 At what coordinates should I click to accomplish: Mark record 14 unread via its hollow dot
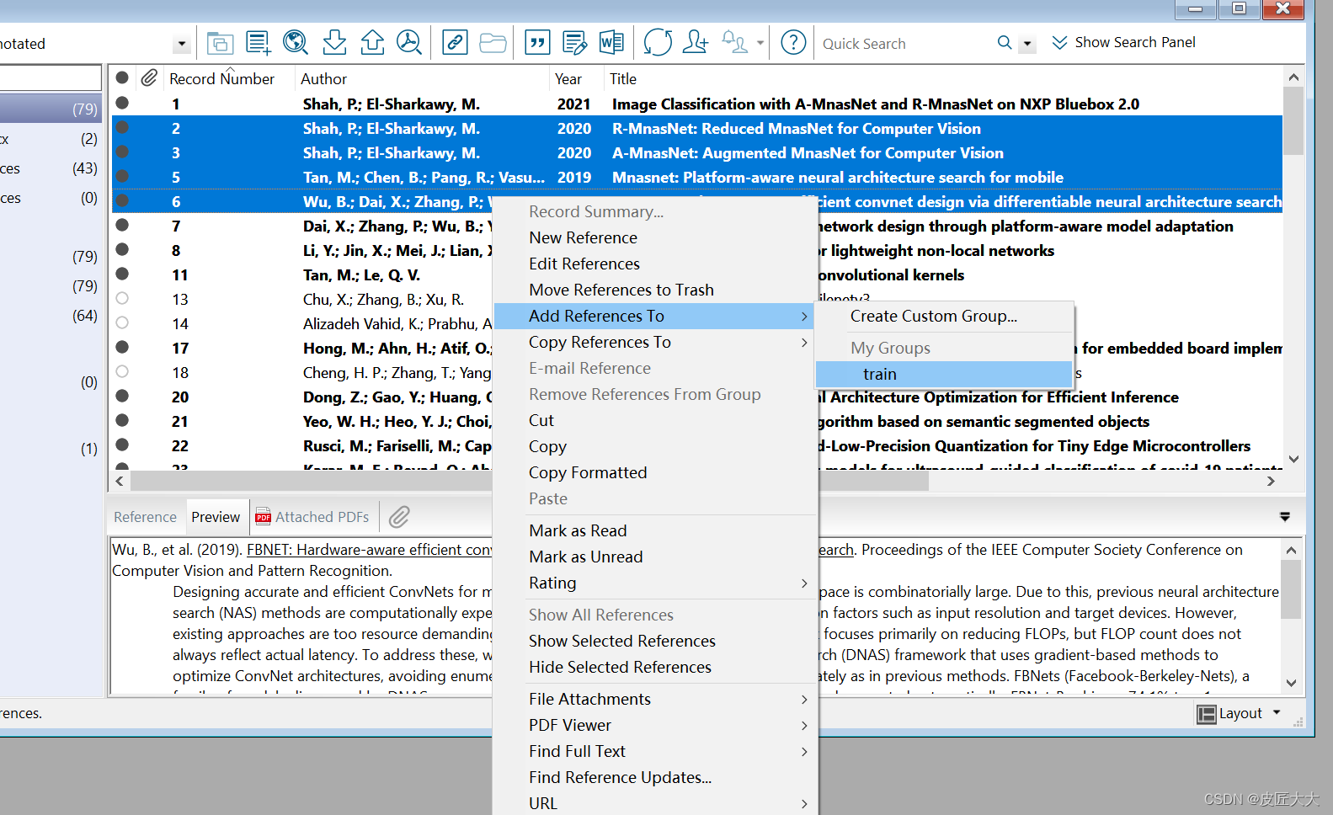[x=122, y=322]
